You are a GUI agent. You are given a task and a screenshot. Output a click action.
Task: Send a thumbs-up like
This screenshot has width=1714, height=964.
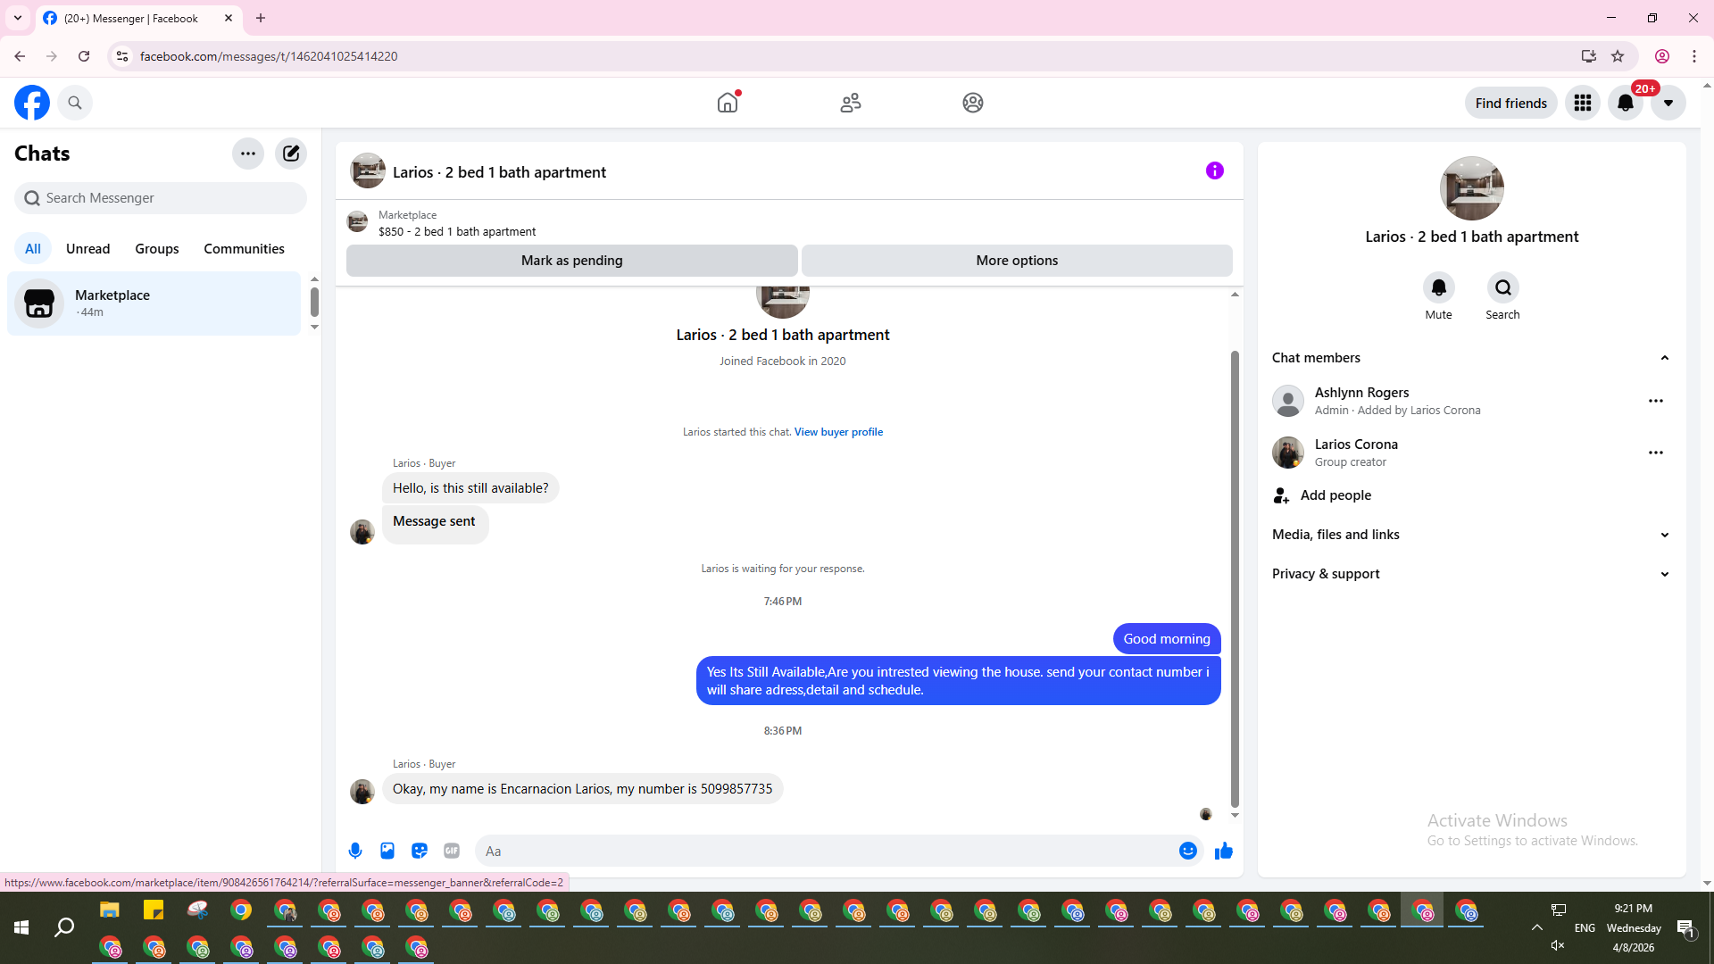[1224, 851]
